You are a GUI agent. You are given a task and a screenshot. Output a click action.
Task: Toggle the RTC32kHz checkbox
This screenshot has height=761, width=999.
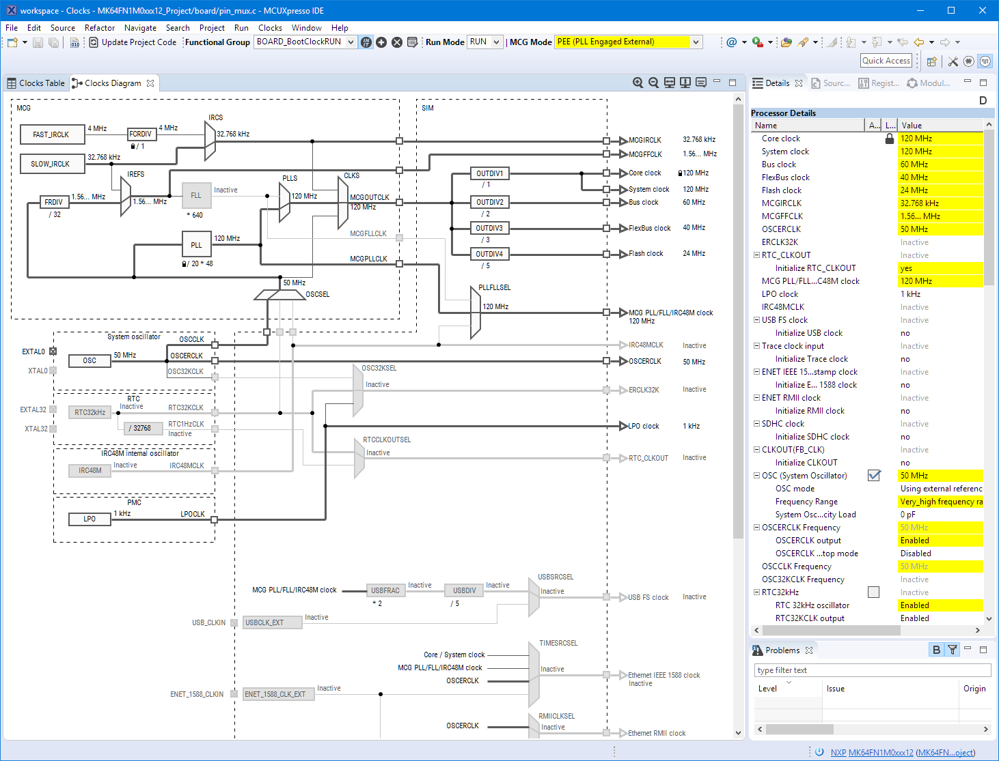873,592
